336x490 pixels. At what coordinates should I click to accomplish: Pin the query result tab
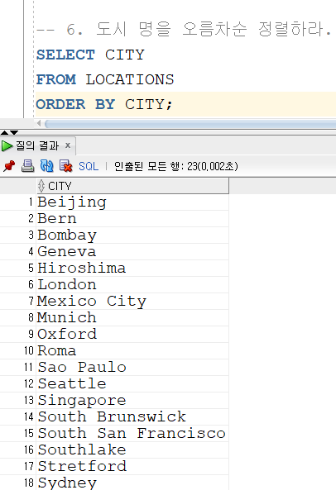(x=9, y=166)
